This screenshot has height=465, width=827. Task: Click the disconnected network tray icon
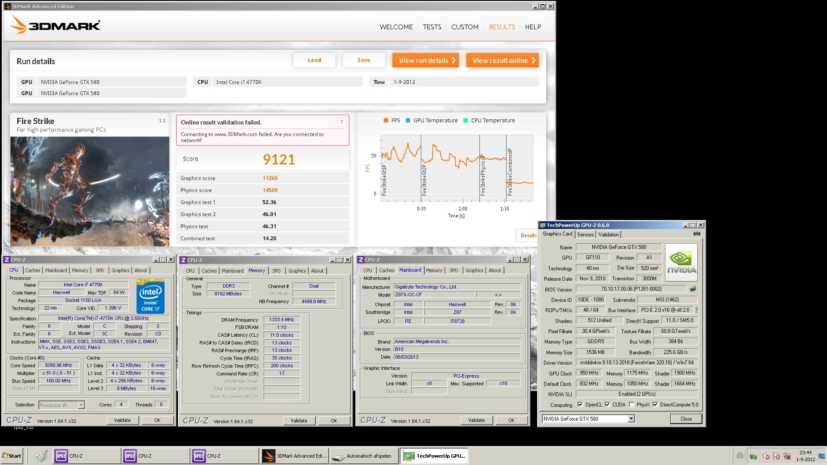pos(787,456)
